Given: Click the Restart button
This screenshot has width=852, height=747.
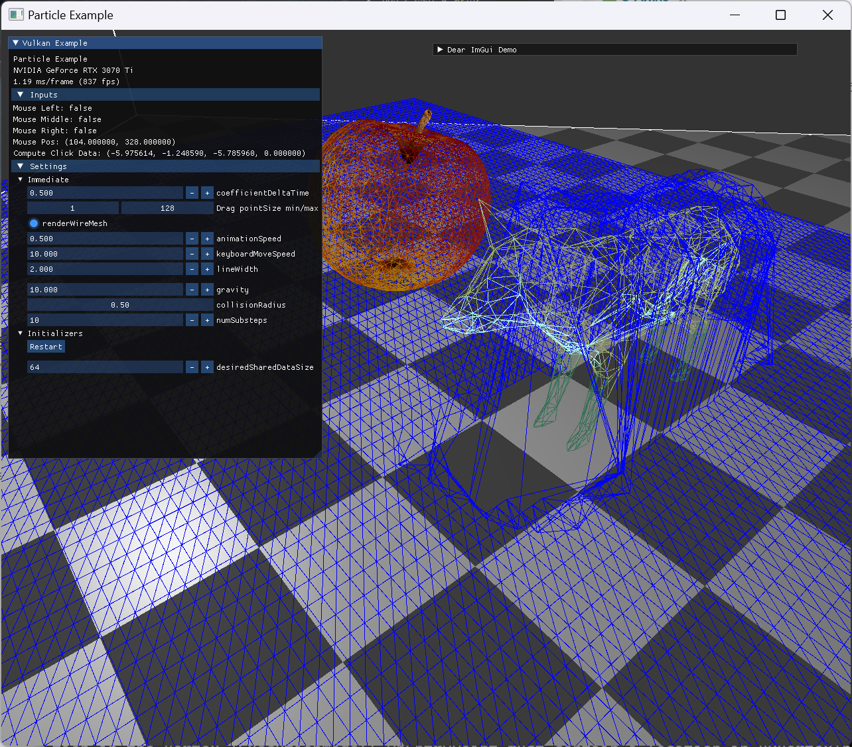Looking at the screenshot, I should click(x=46, y=347).
